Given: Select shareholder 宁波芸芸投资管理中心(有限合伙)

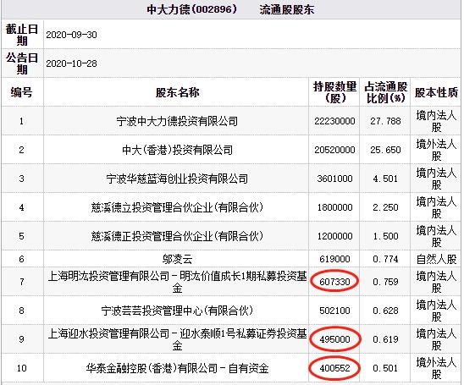Looking at the screenshot, I should [x=177, y=311].
